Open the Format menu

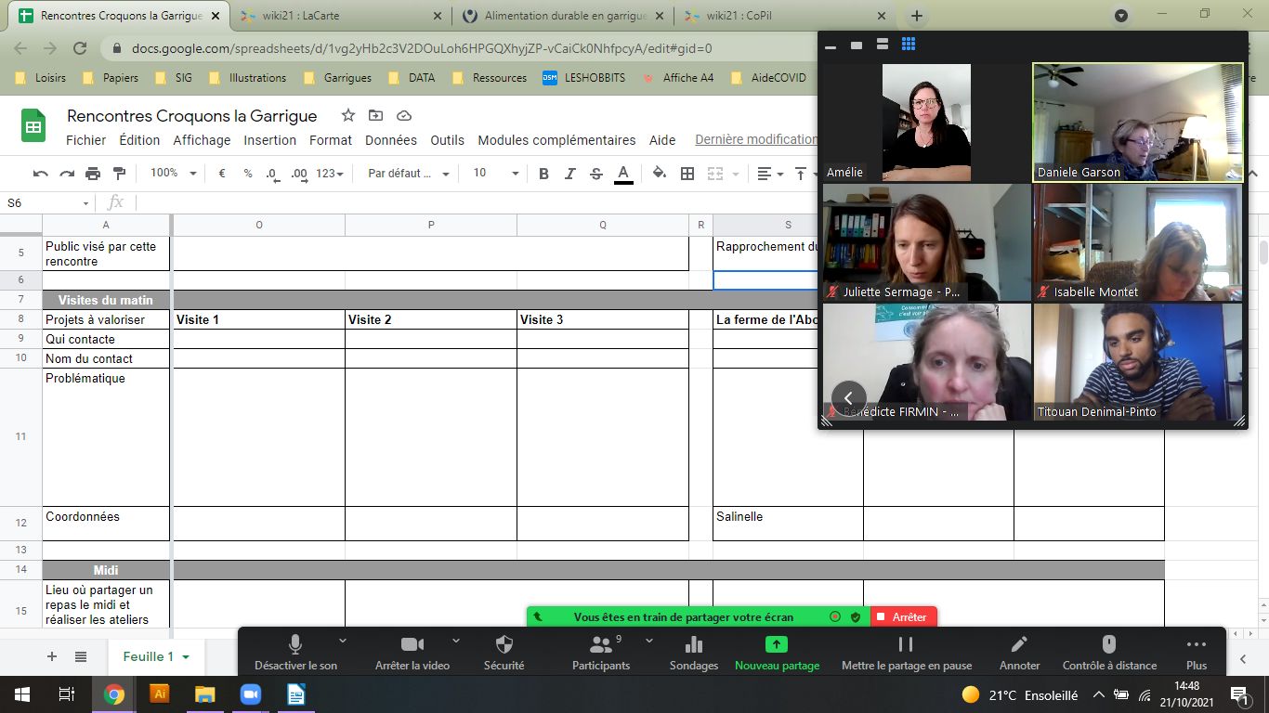331,140
